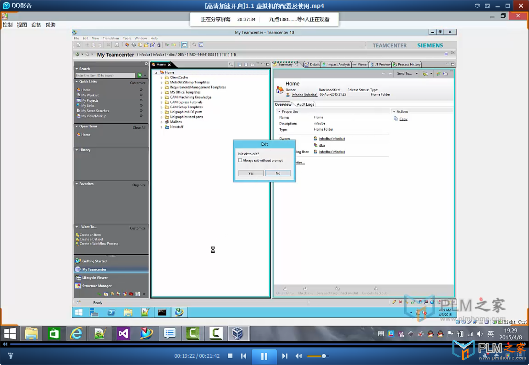Image resolution: width=529 pixels, height=365 pixels.
Task: Open guest taskbar PowerShell icon
Action: (111, 312)
